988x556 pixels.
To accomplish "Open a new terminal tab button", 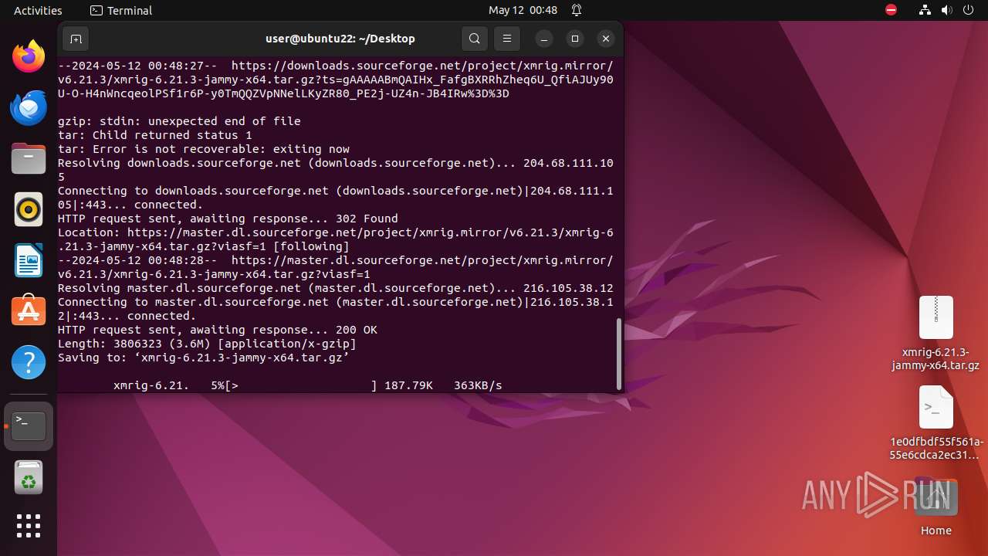I will pos(76,39).
